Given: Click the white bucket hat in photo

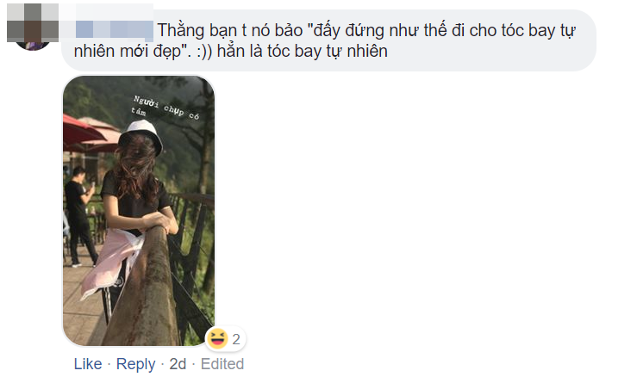Looking at the screenshot, I should tap(141, 135).
